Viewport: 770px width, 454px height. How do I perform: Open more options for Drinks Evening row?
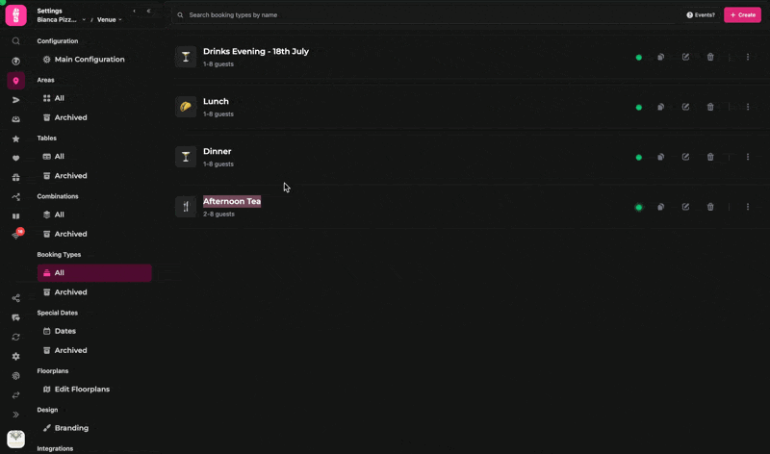click(x=748, y=57)
